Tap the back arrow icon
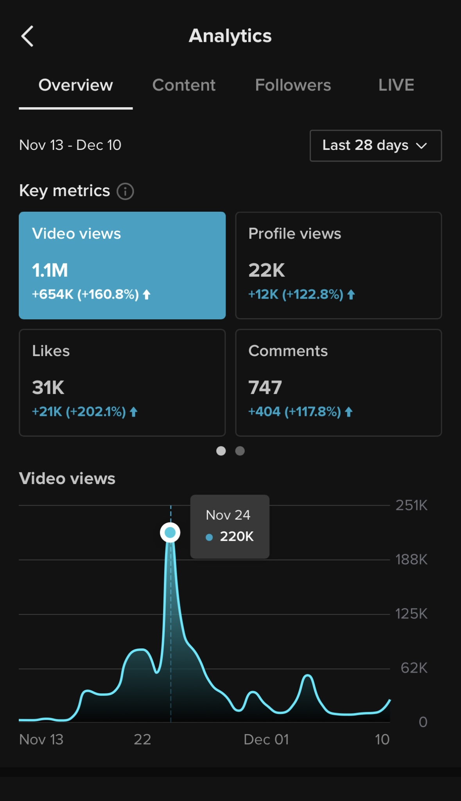 pyautogui.click(x=27, y=36)
